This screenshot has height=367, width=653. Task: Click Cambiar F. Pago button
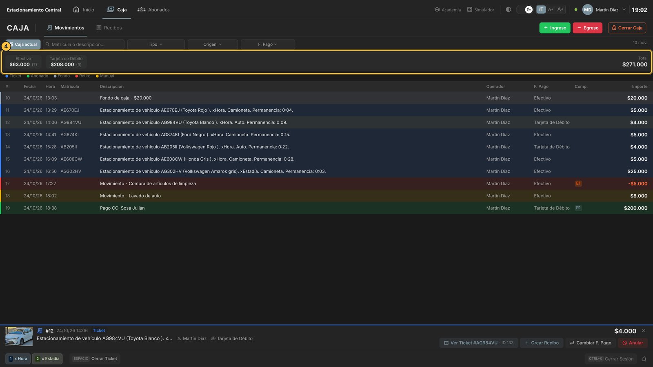[591, 343]
